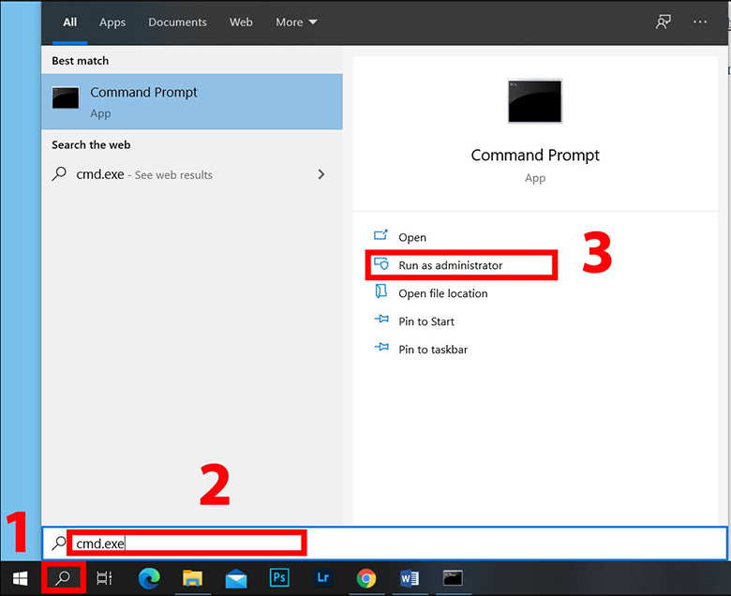Open Microsoft Word from the taskbar
The image size is (731, 596).
point(409,578)
